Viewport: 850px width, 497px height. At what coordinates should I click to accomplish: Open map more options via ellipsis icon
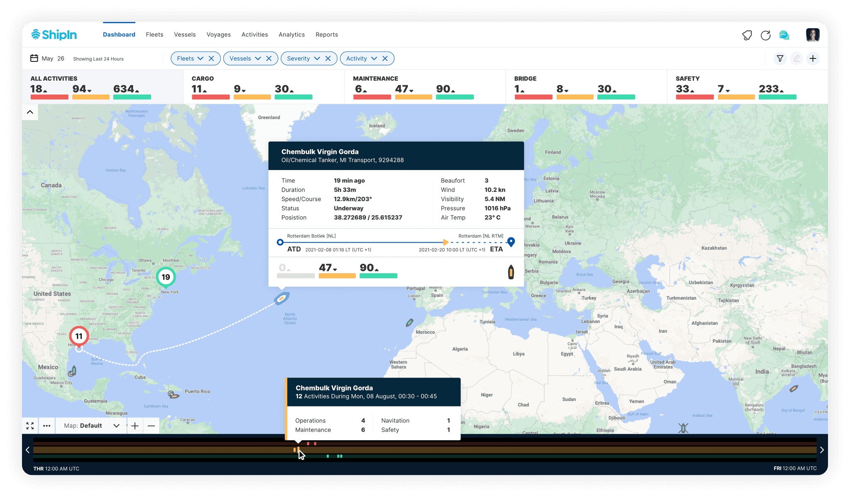pos(47,426)
